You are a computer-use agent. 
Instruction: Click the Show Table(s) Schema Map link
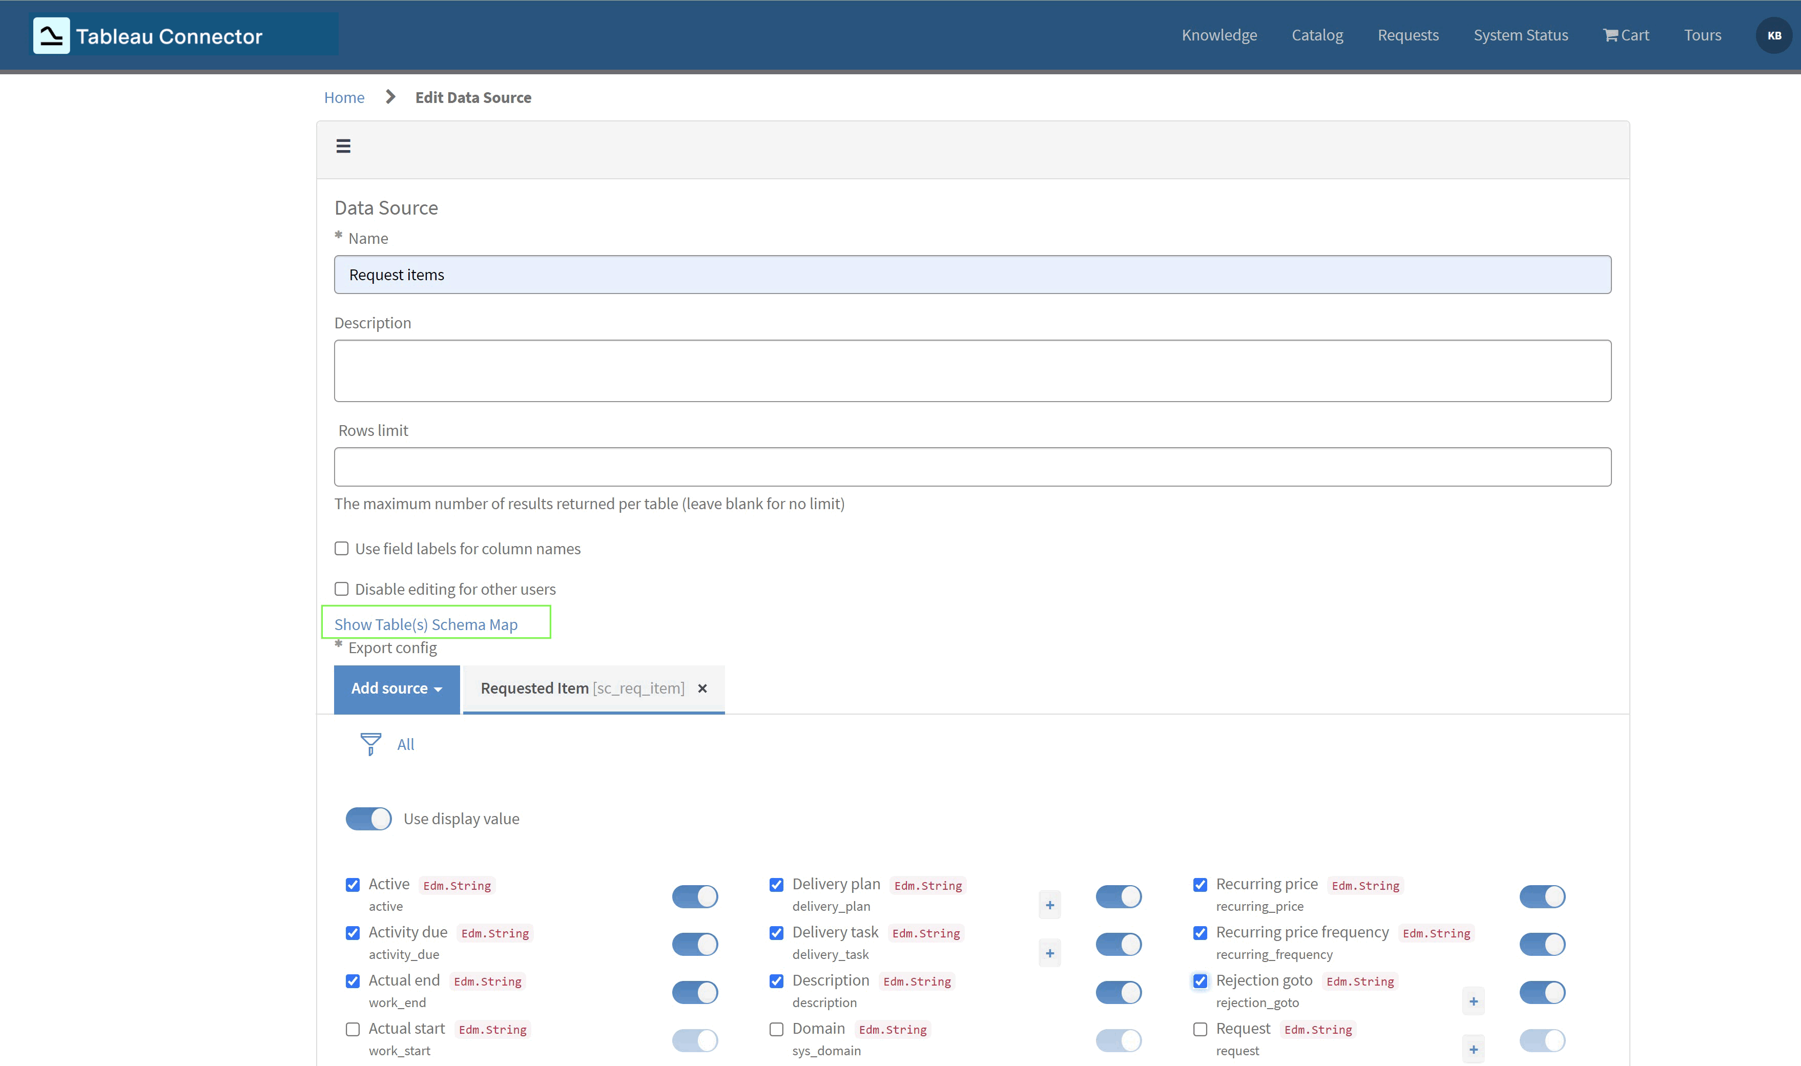click(x=426, y=623)
